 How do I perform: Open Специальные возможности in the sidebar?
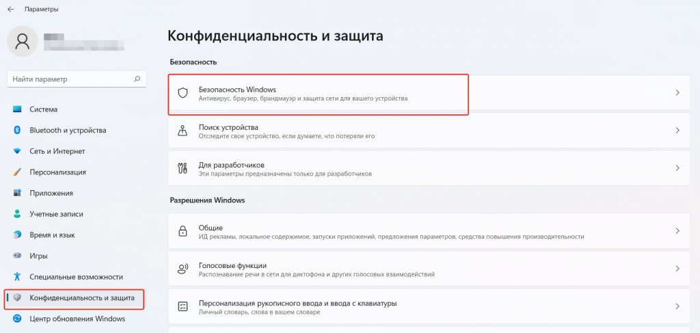75,277
